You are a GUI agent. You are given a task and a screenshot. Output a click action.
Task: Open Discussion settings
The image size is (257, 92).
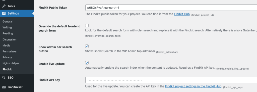10,39
